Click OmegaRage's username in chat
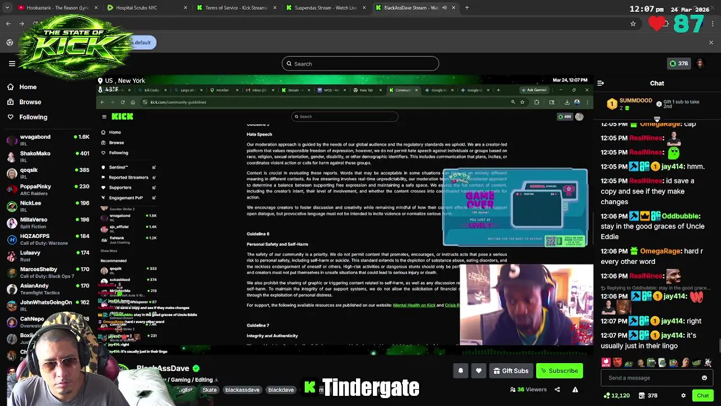Image resolution: width=721 pixels, height=406 pixels. click(x=660, y=251)
